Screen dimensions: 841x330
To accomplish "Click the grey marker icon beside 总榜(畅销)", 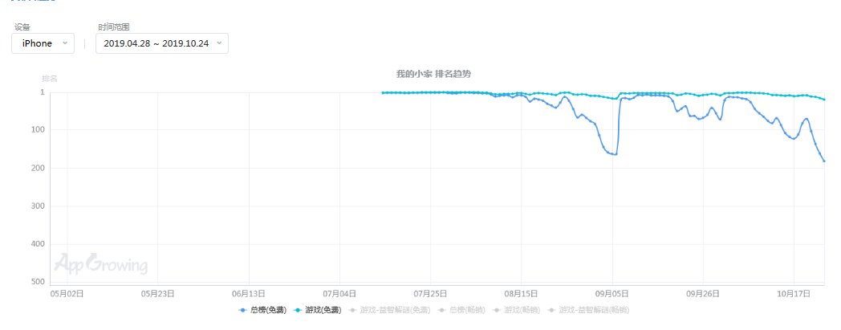I will 442,310.
